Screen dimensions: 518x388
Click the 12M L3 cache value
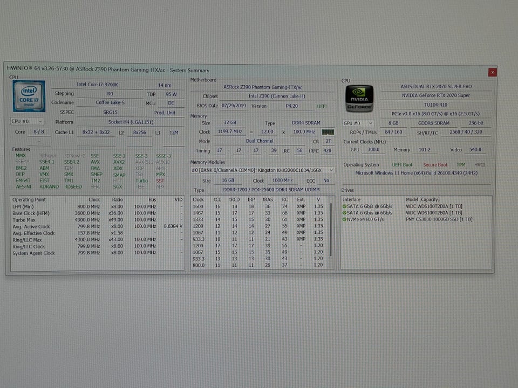[174, 133]
